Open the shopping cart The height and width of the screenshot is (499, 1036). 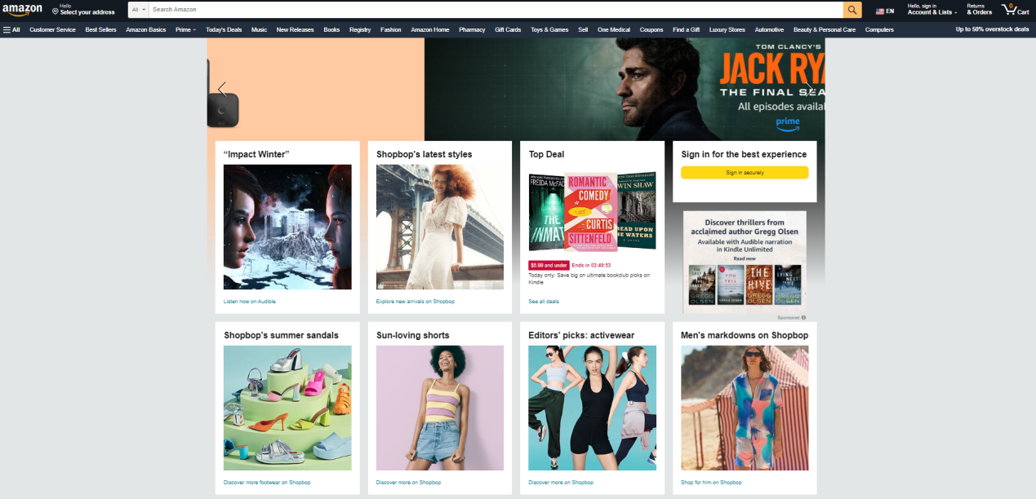click(1015, 10)
